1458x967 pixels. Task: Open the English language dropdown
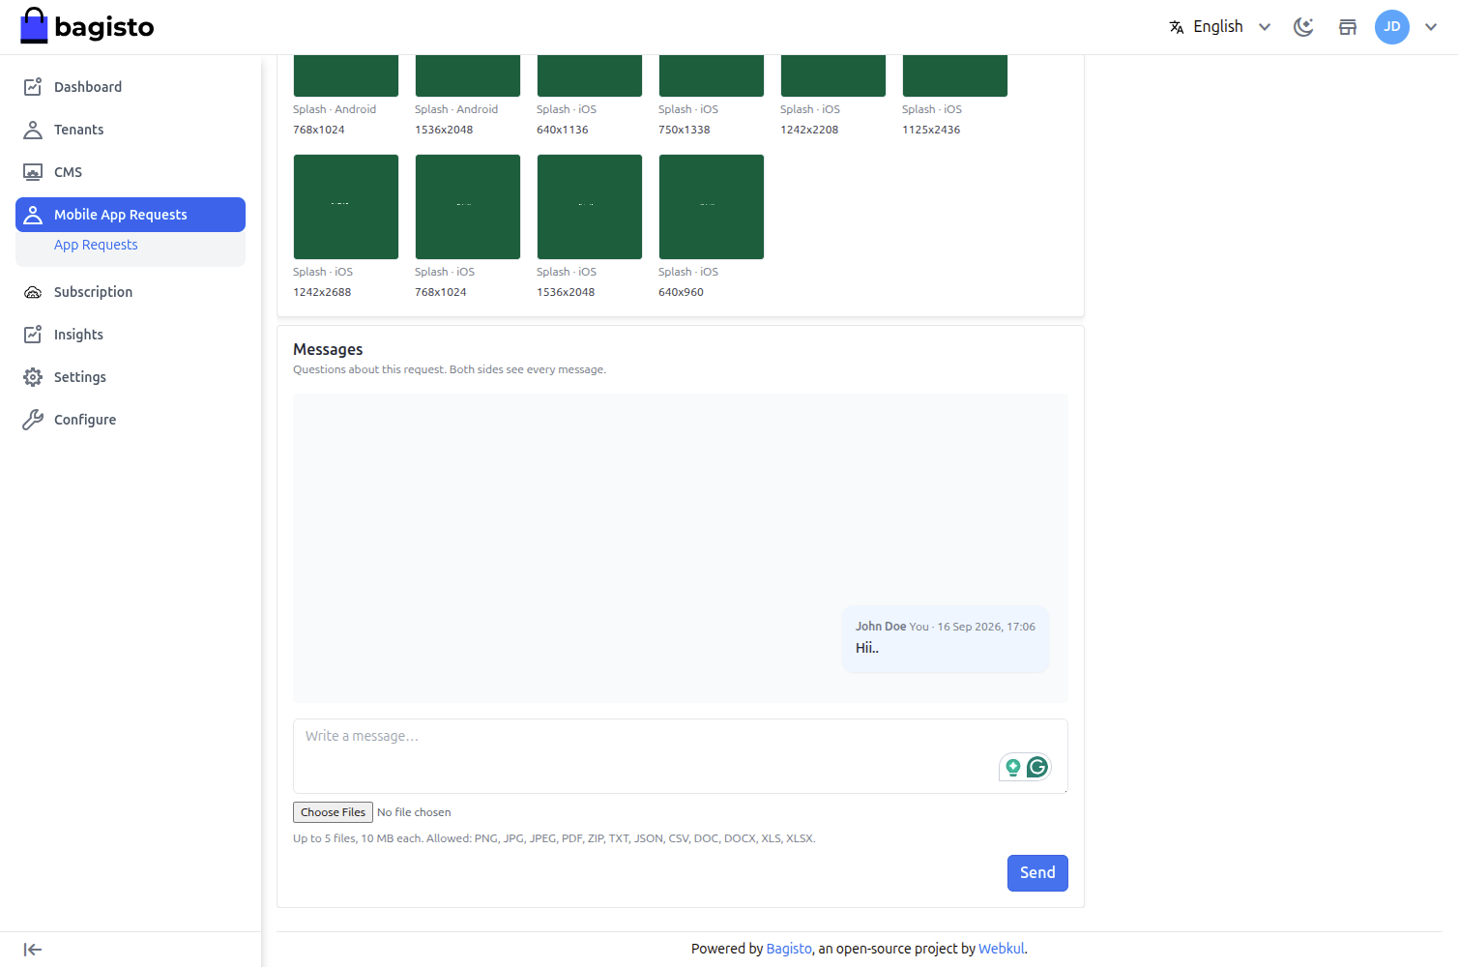[x=1220, y=27]
